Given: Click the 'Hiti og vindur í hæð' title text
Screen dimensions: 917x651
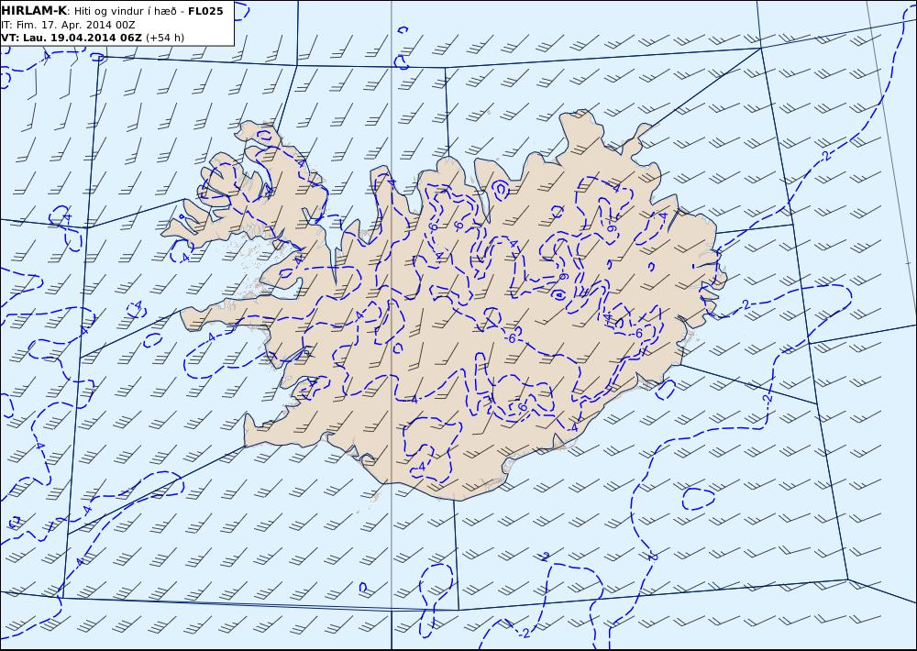Looking at the screenshot, I should 125,11.
